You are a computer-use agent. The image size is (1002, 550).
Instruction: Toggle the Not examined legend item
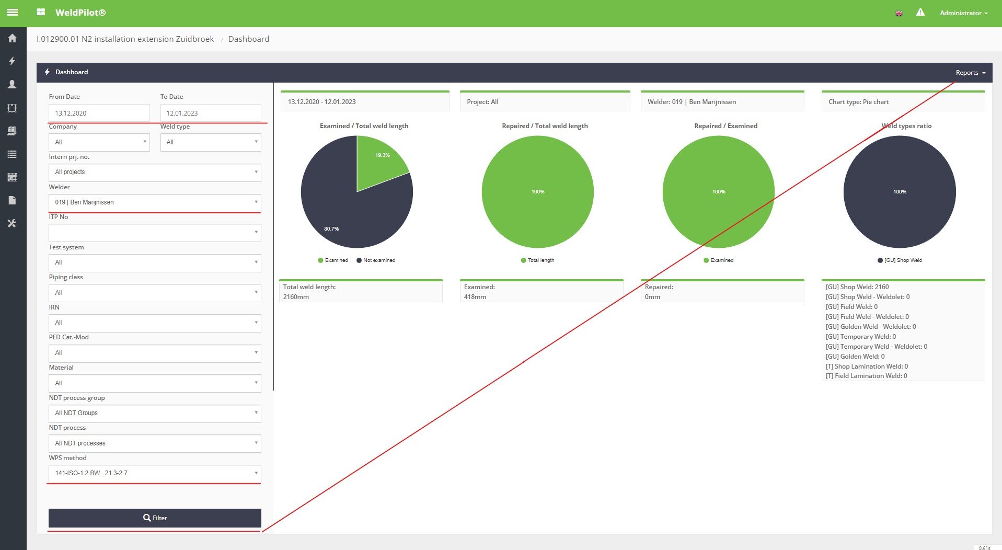[x=376, y=260]
